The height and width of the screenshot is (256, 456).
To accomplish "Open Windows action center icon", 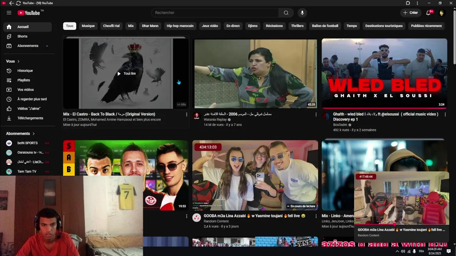I will 449,251.
